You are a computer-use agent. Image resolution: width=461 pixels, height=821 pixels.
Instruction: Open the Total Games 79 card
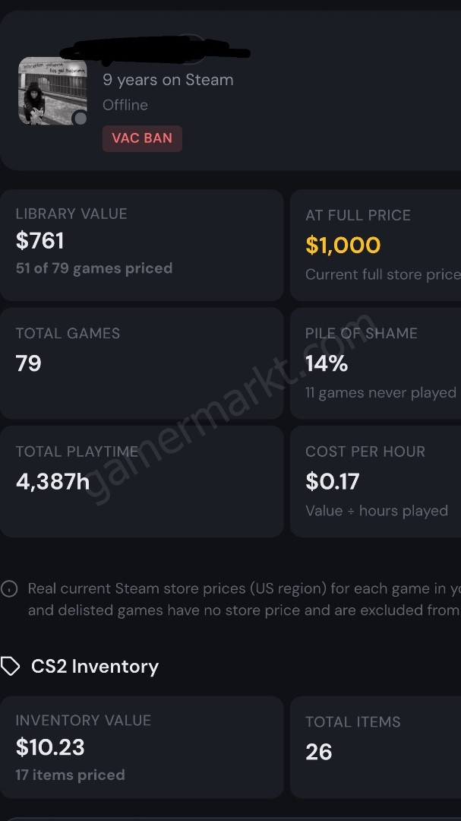click(x=142, y=363)
